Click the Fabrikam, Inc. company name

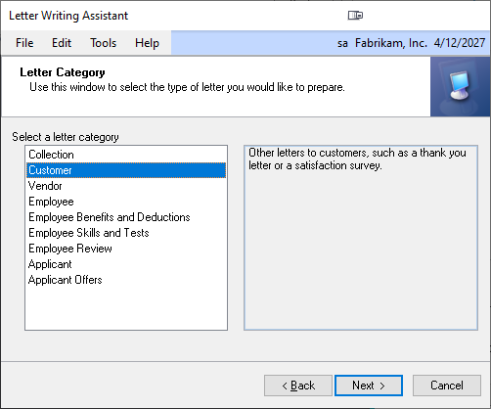click(391, 43)
